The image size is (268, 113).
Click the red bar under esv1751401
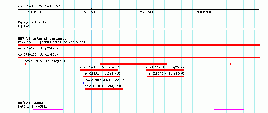[165, 70]
